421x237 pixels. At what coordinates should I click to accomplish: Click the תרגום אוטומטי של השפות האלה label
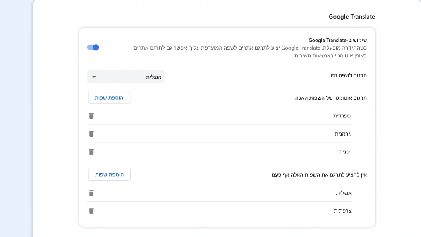(331, 98)
